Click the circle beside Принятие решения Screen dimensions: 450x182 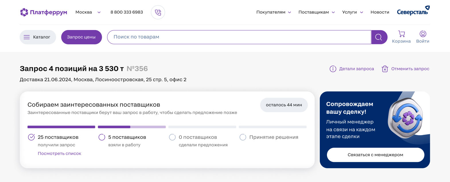tap(243, 137)
